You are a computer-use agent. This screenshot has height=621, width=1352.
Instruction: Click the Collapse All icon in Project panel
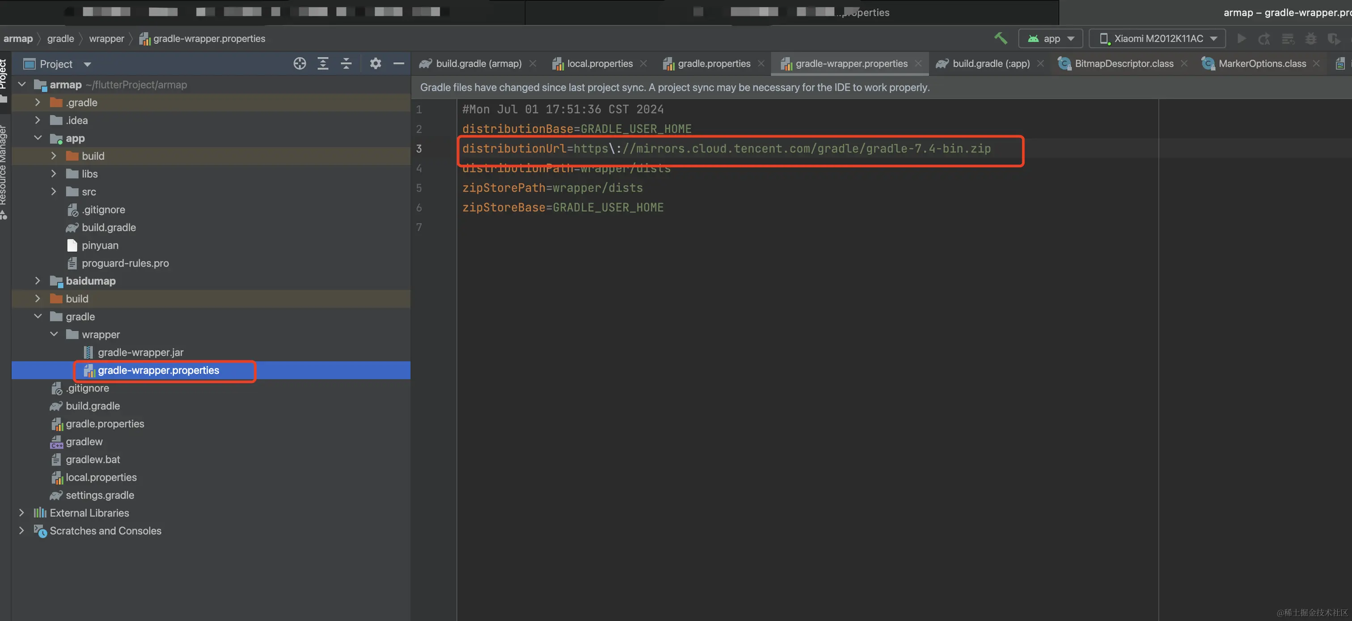pyautogui.click(x=346, y=63)
